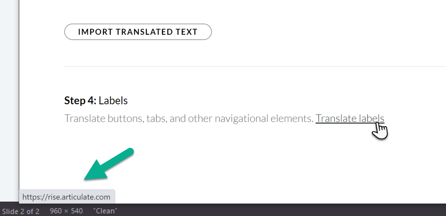Click the light gray left margin strip
This screenshot has width=446, height=216.
(x=9, y=89)
